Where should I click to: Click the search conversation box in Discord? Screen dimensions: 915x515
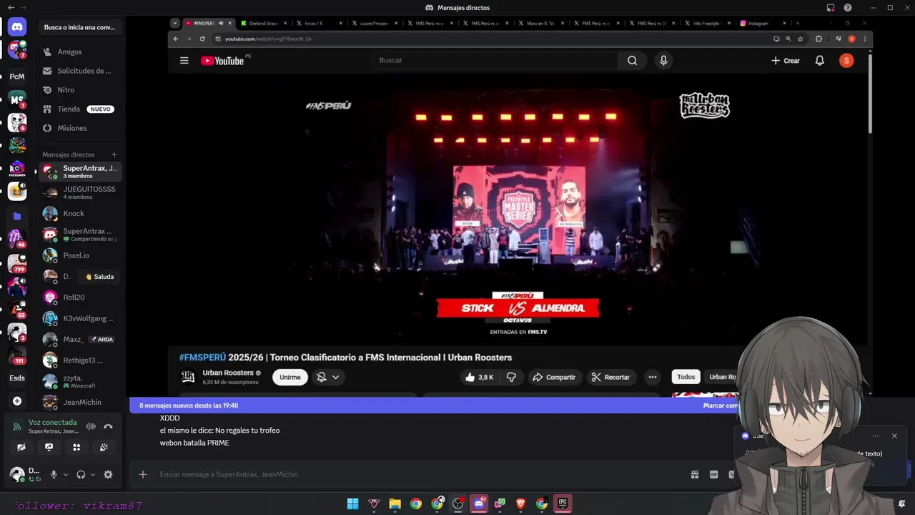[79, 27]
